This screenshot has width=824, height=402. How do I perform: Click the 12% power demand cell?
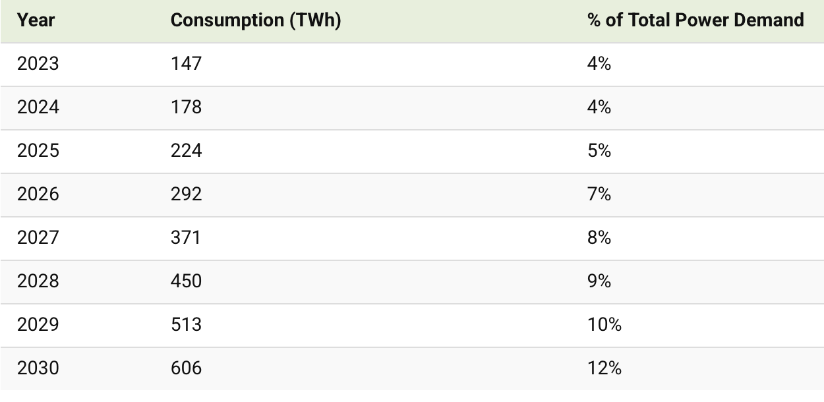pos(604,368)
